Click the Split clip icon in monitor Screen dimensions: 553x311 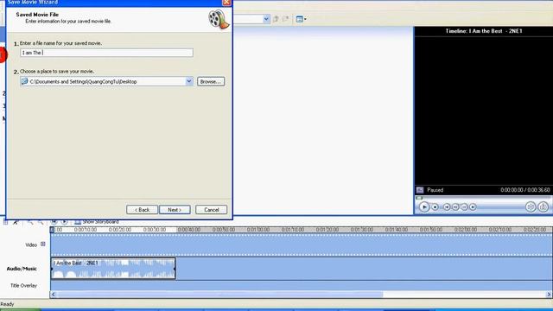[x=531, y=206]
